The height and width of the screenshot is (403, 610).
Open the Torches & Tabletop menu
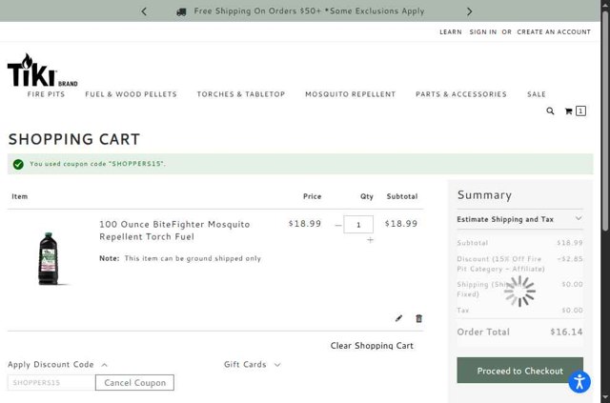pyautogui.click(x=241, y=94)
